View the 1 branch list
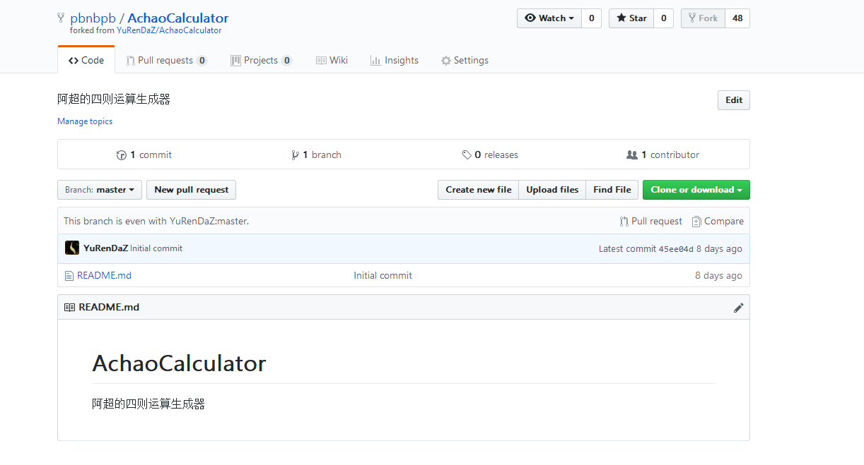864x465 pixels. [316, 155]
